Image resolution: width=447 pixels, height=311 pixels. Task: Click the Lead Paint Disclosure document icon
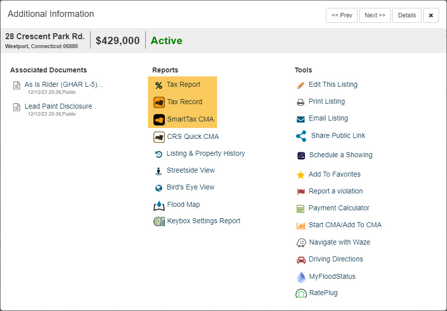[x=17, y=107]
